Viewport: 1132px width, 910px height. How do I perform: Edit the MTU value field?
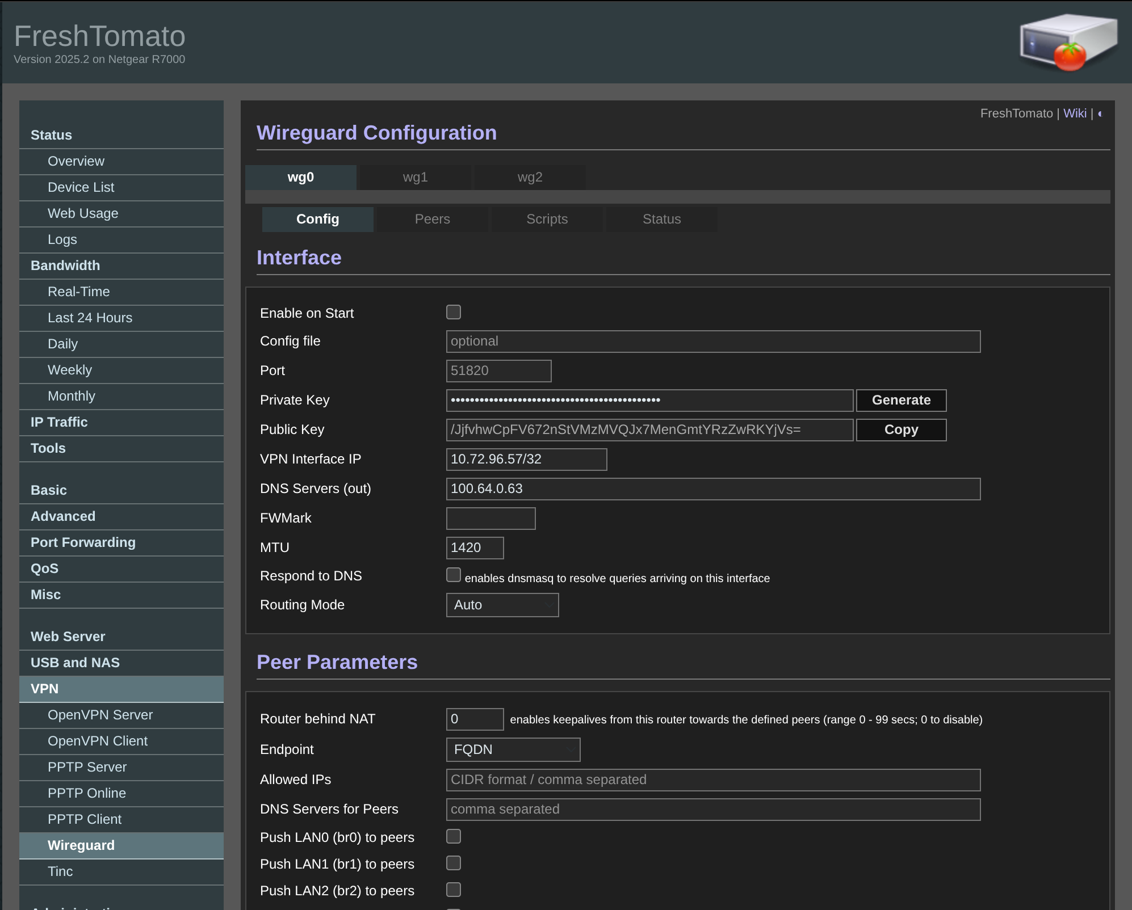click(x=475, y=548)
